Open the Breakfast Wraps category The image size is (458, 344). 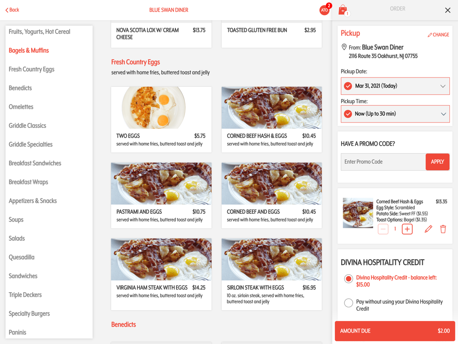28,182
